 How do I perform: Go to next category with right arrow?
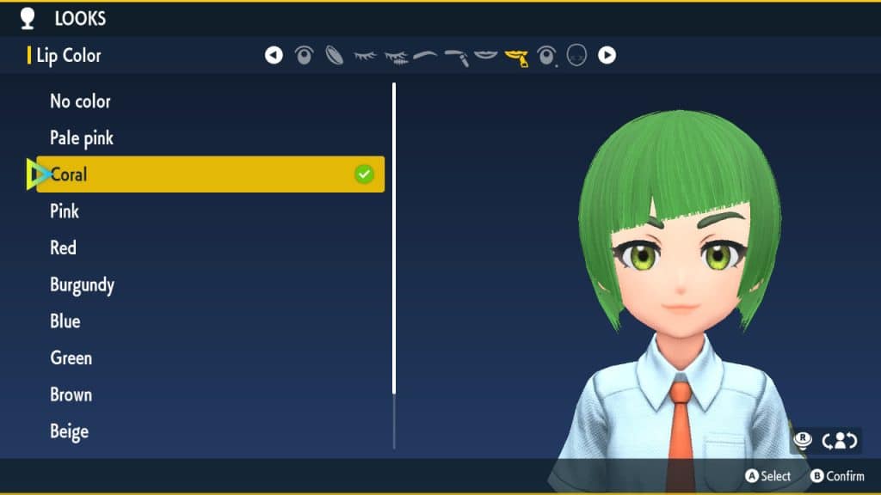click(x=607, y=55)
